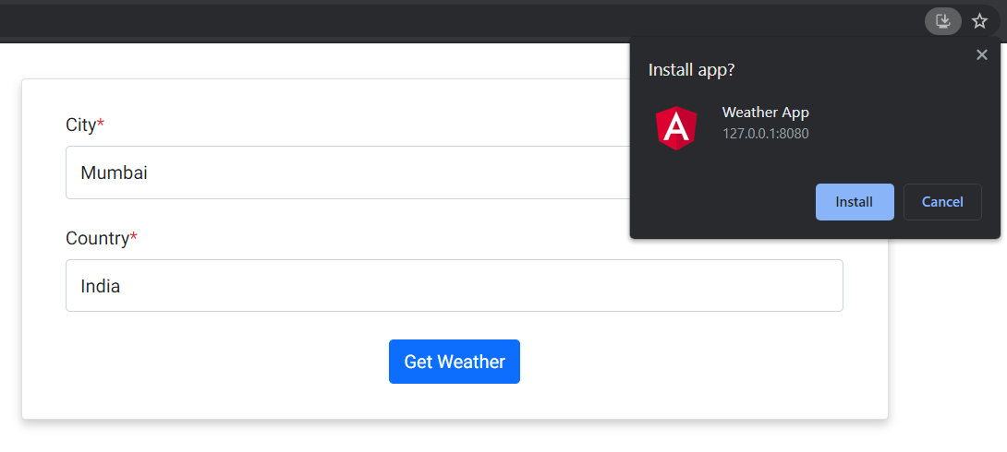Confirm with the Install button
The height and width of the screenshot is (452, 1007).
855,202
